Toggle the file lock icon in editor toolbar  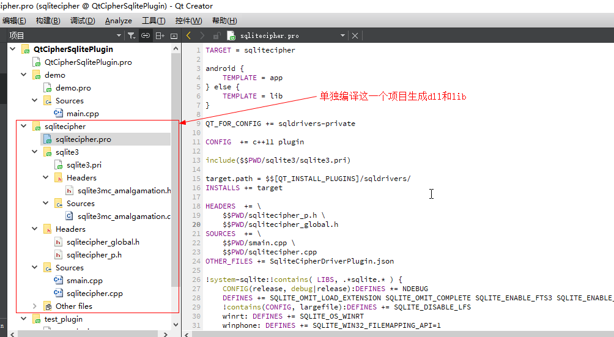(216, 36)
